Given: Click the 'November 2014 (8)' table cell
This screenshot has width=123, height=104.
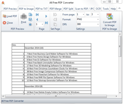Looking at the screenshot, I should [58, 86].
